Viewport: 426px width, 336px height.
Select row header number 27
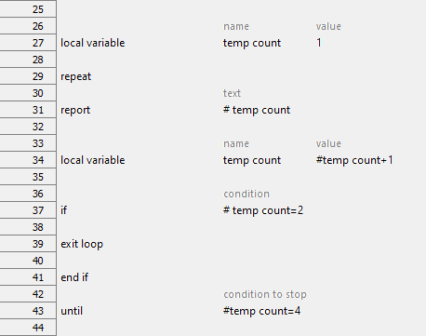click(x=28, y=43)
